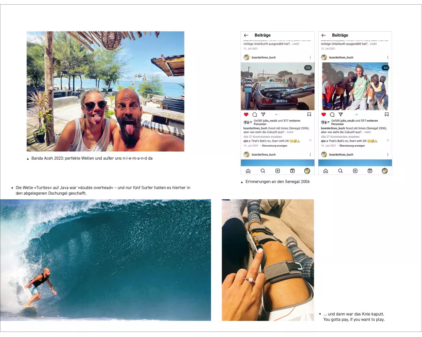The image size is (422, 337).
Task: Toggle the red heart under the kids photo
Action: click(324, 115)
